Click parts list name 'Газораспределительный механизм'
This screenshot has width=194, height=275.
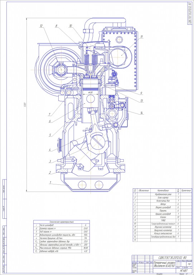click(163, 223)
